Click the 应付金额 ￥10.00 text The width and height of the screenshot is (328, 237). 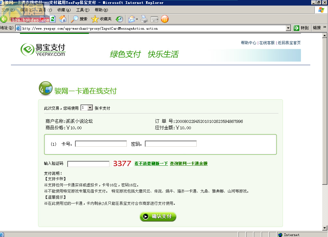point(173,128)
